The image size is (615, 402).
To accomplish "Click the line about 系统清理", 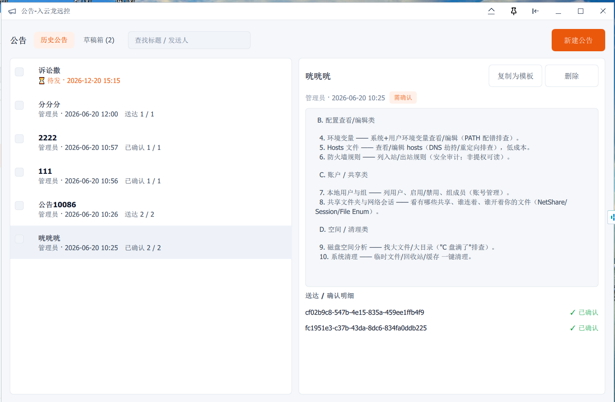I will [396, 257].
